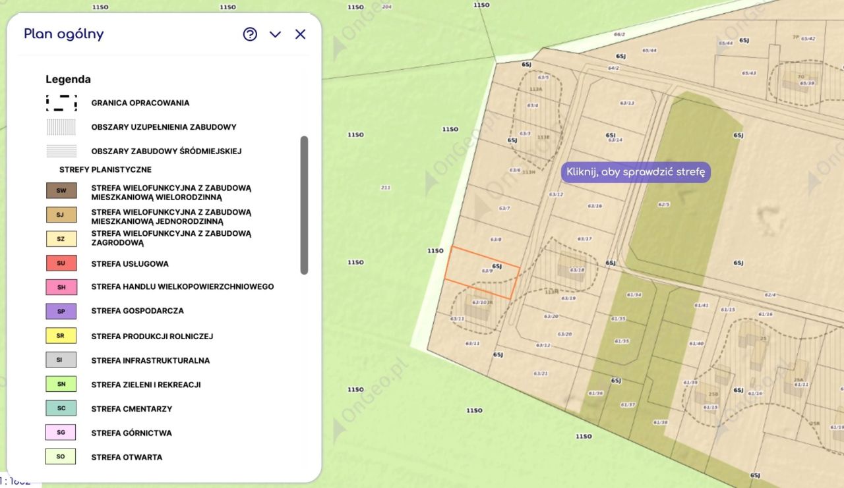Click the pale green SO legend swatch
844x488 pixels.
click(x=61, y=456)
